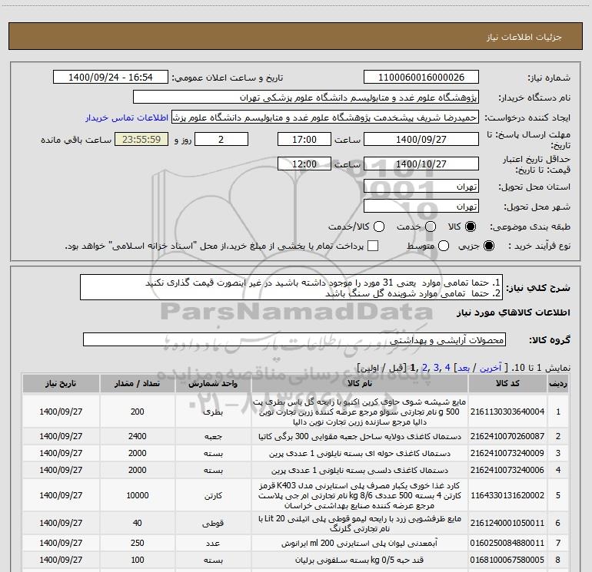The width and height of the screenshot is (592, 572).
Task: Click item name دستمال کاغذی دولایه ساحل
Action: [360, 436]
